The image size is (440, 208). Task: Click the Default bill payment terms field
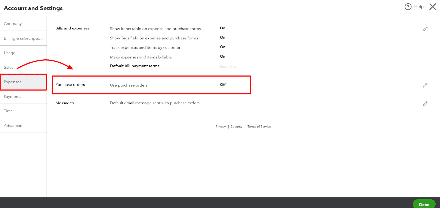pyautogui.click(x=228, y=67)
